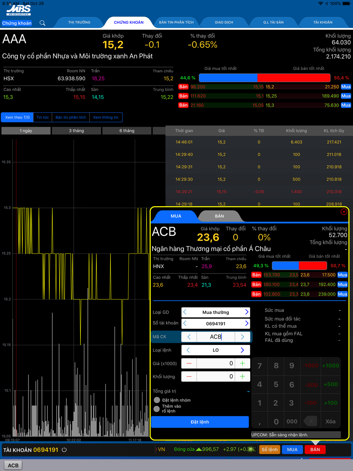Tap keypad Xóa clear key

coord(330,421)
